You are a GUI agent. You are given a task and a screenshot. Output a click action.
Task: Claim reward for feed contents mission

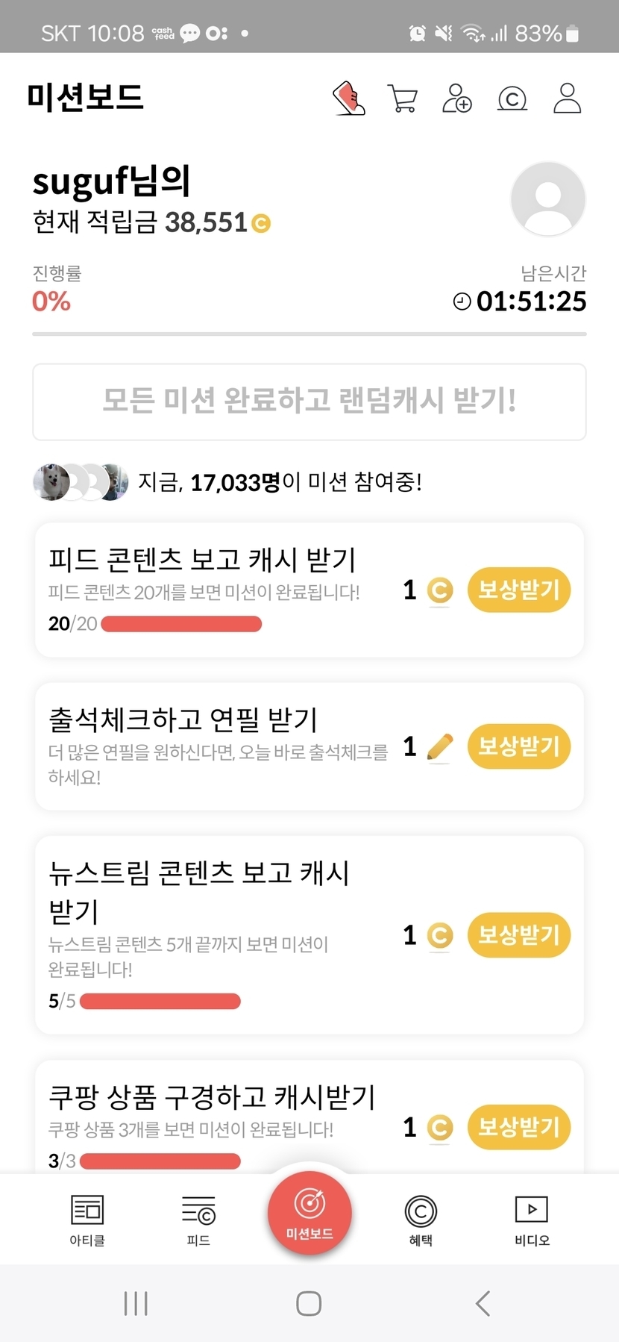[518, 590]
